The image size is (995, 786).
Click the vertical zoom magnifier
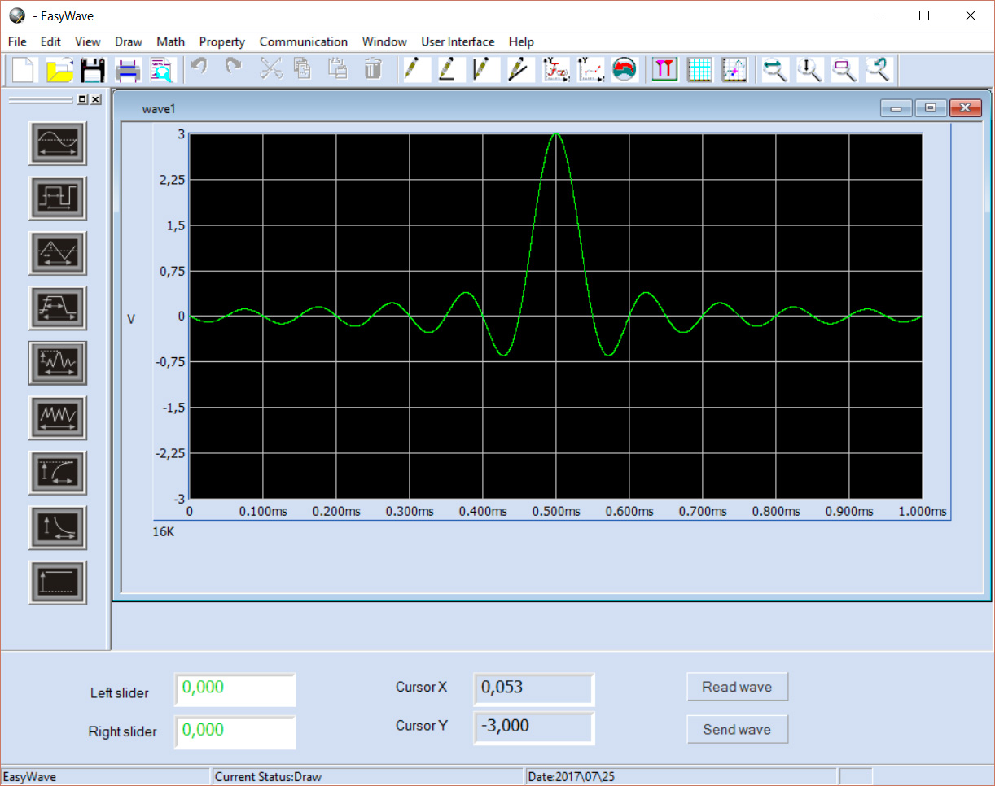809,69
